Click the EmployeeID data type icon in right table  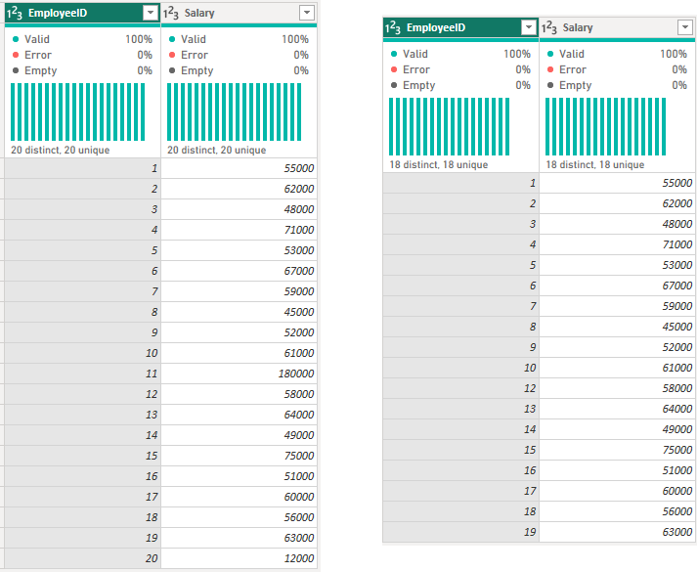393,28
